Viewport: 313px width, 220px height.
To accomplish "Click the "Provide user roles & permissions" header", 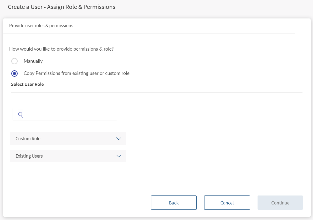I will pyautogui.click(x=41, y=26).
